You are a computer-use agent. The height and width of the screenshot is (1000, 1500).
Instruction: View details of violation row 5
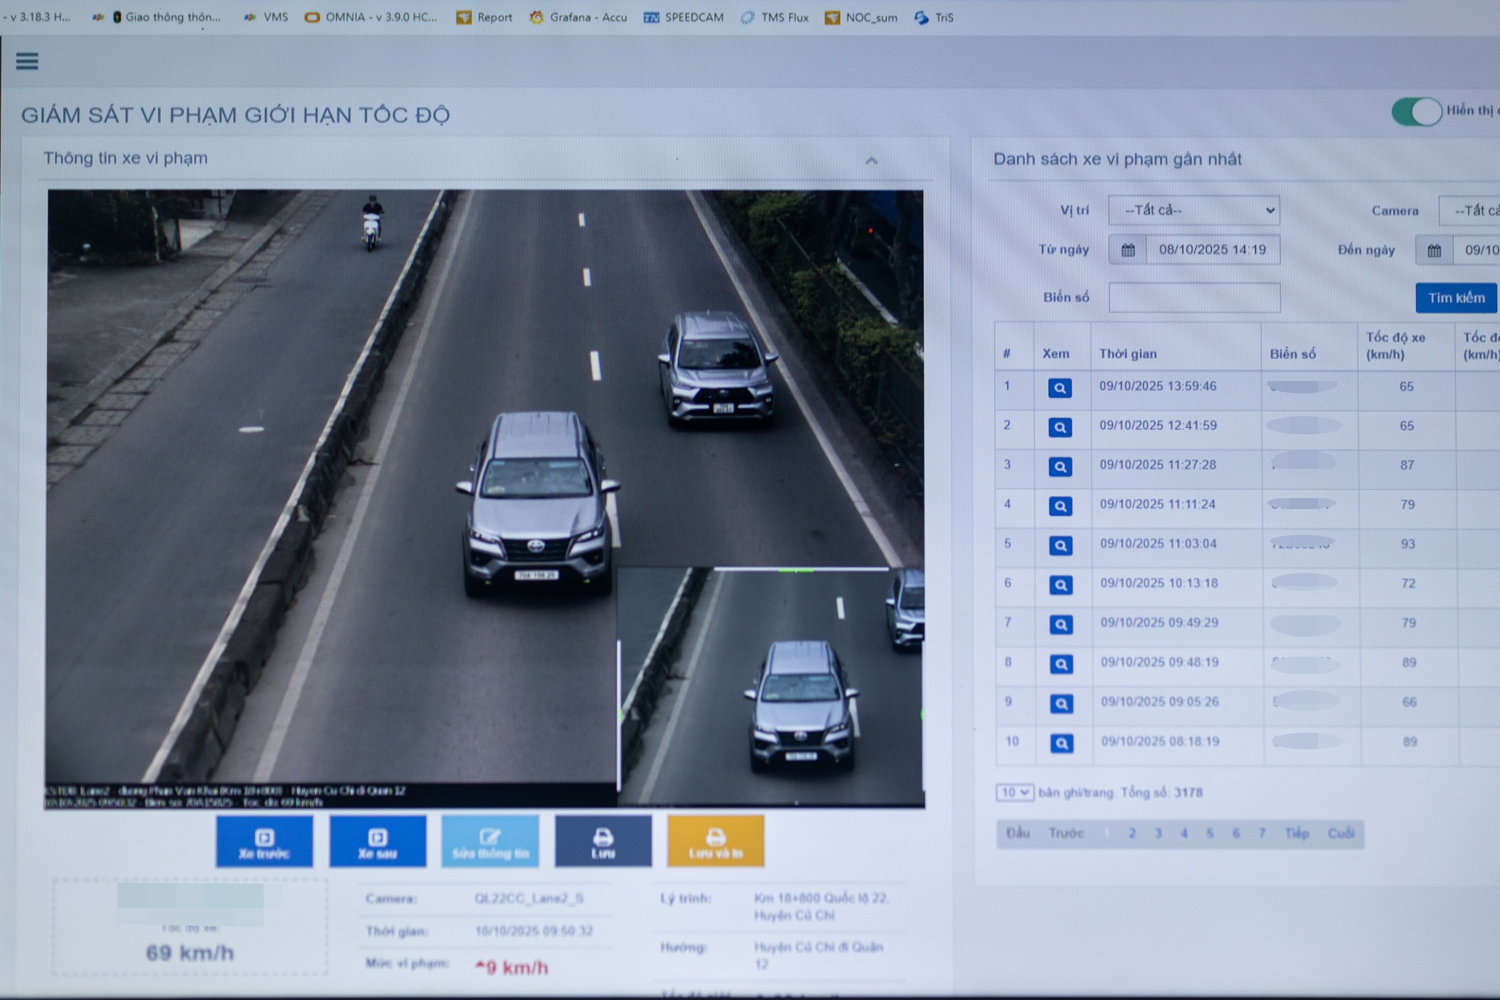point(1061,545)
